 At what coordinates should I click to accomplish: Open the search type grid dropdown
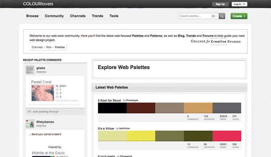tap(214, 16)
